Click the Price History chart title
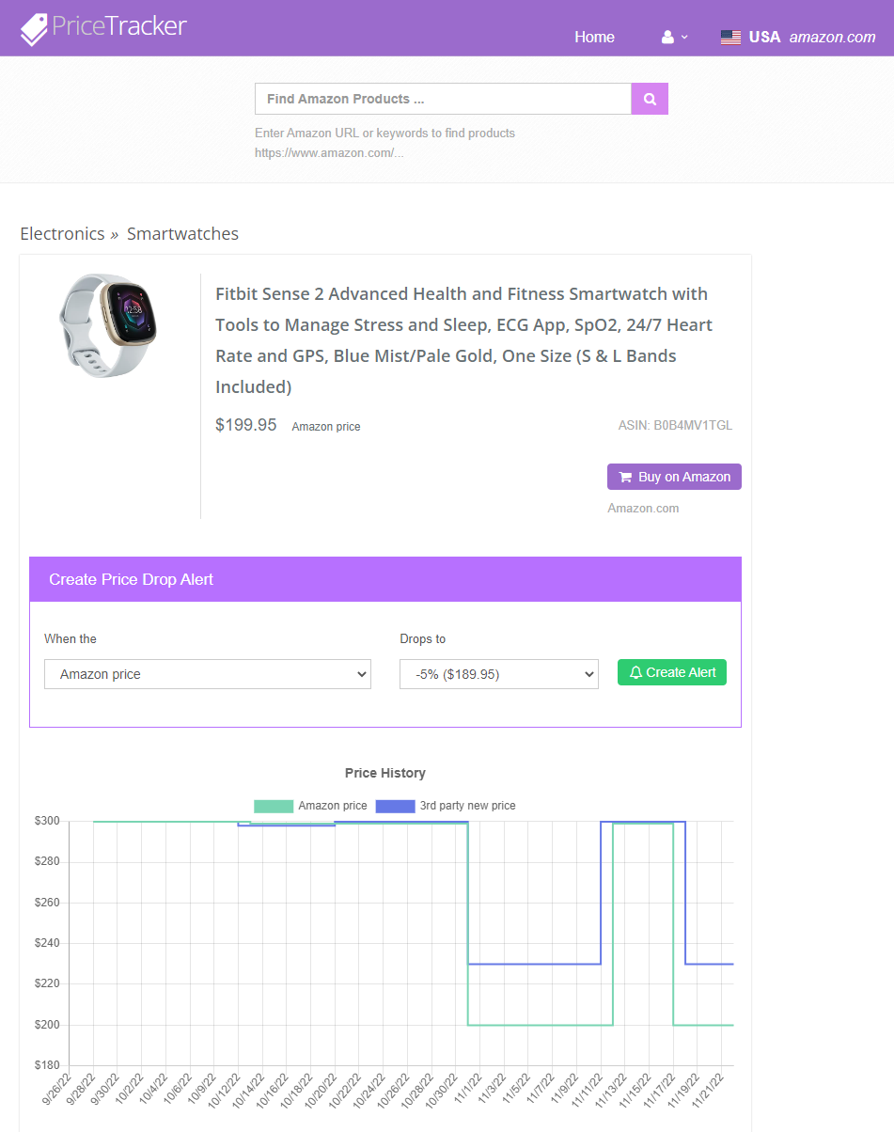This screenshot has width=894, height=1132. 385,773
